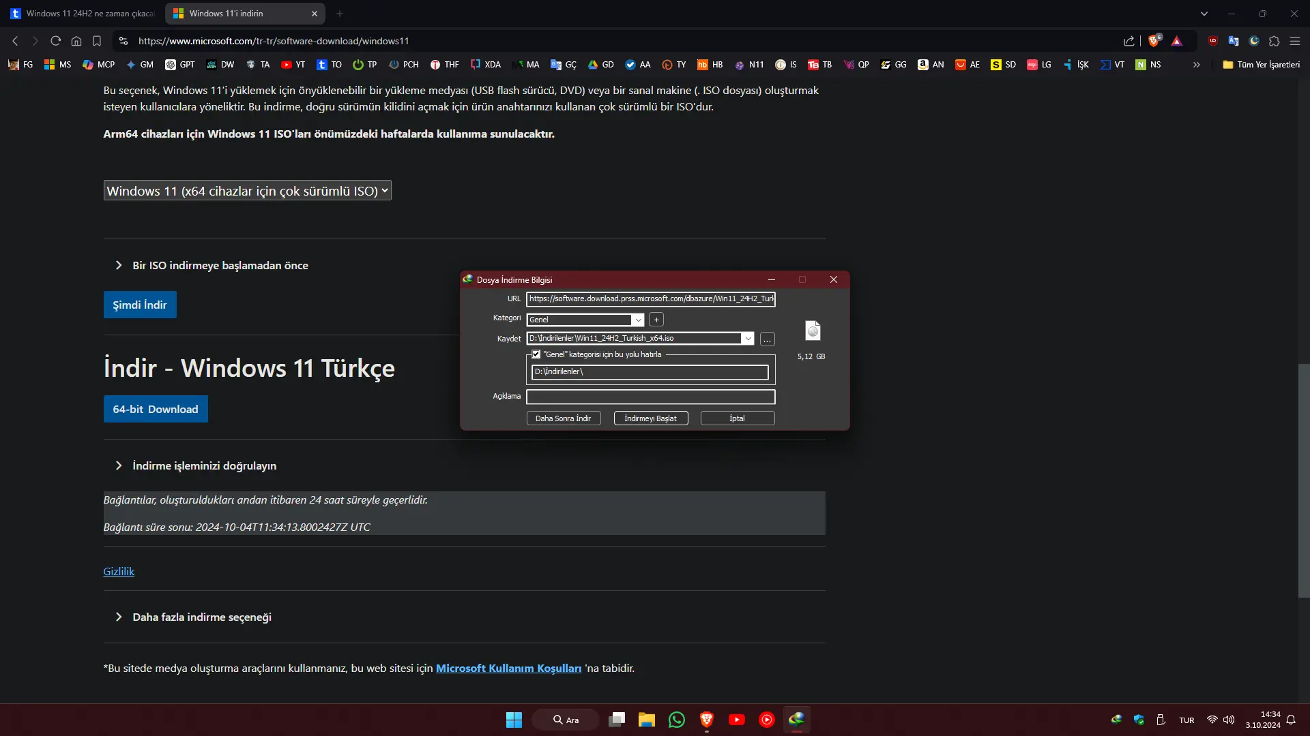Image resolution: width=1310 pixels, height=736 pixels.
Task: Click the Açıklama description field
Action: coord(651,397)
